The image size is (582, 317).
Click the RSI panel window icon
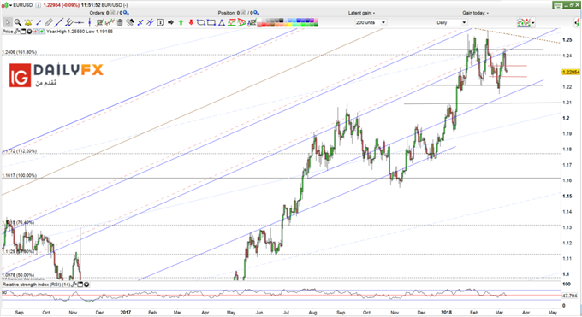[x=80, y=285]
